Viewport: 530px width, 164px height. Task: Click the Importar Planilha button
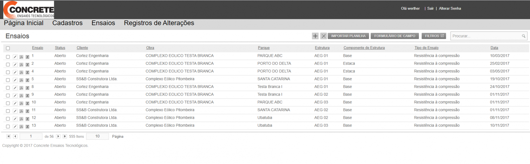point(348,36)
